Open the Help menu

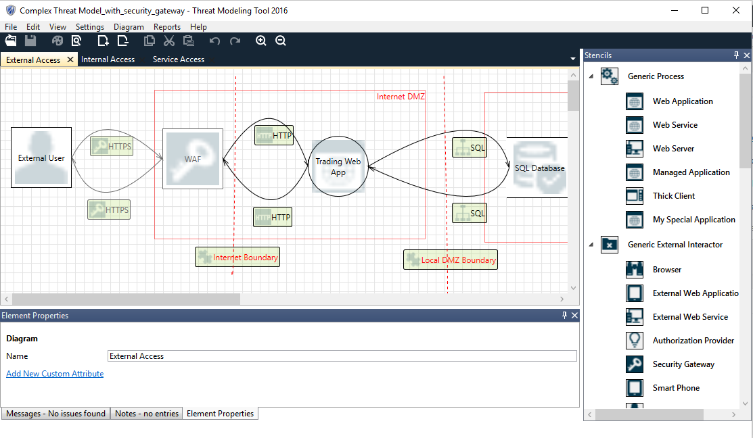coord(198,27)
